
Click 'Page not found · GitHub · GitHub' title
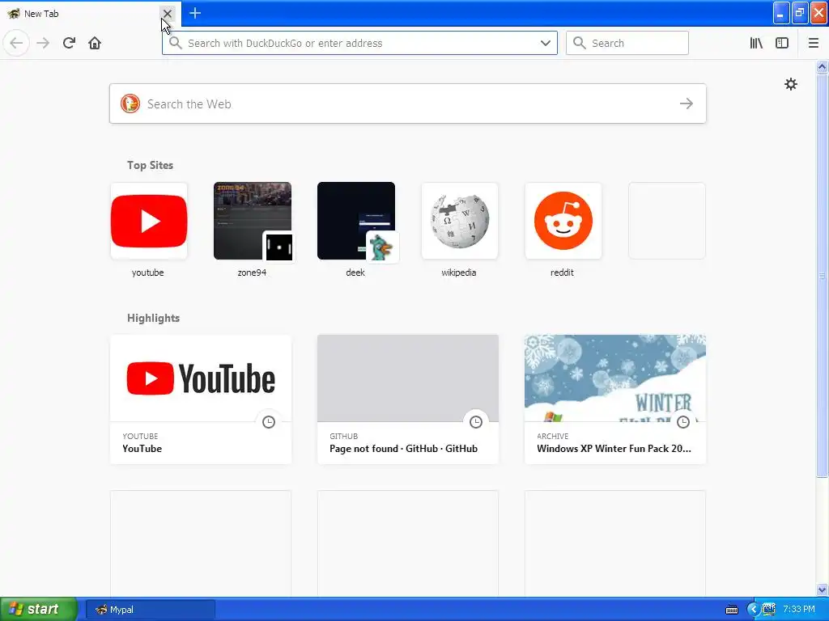click(403, 448)
